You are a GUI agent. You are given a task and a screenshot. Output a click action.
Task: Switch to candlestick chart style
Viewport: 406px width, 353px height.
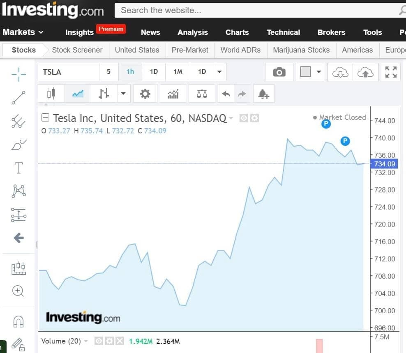[x=51, y=93]
